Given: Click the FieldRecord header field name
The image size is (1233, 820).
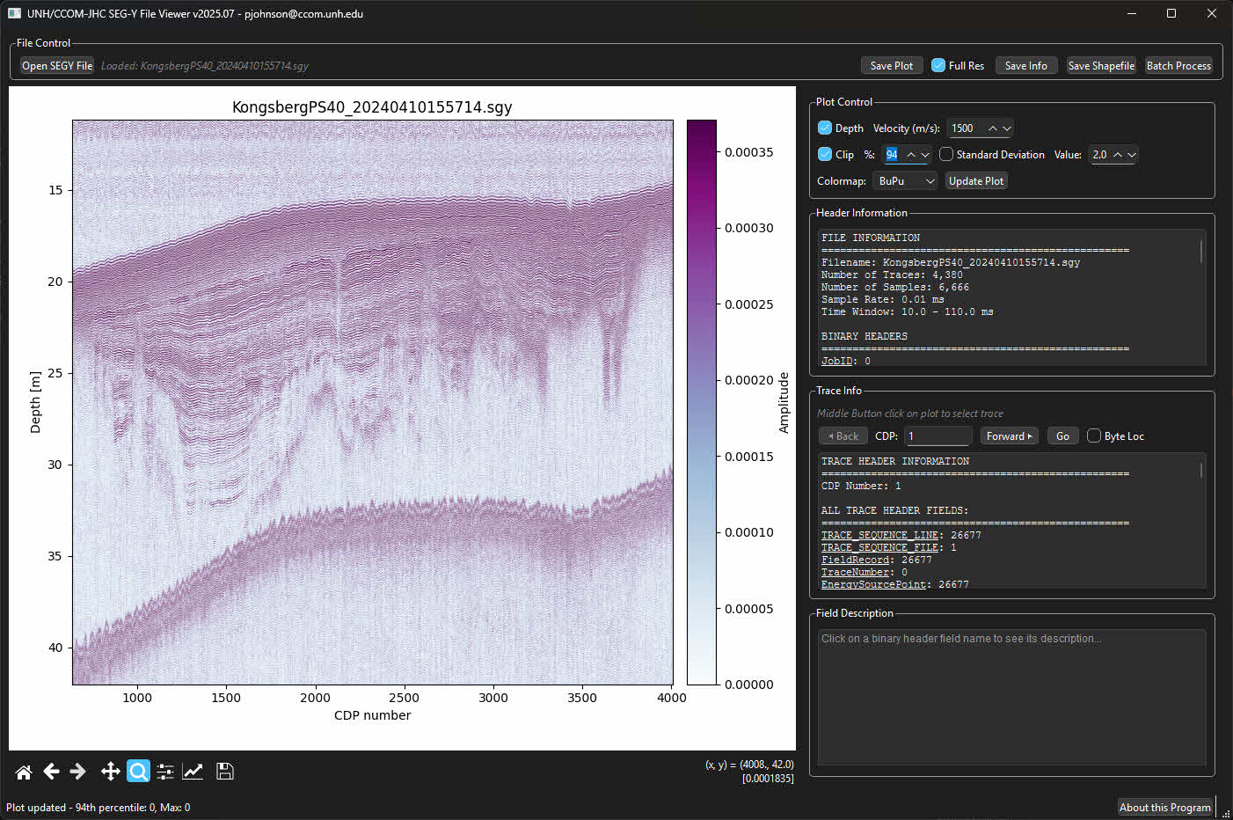Looking at the screenshot, I should click(855, 560).
